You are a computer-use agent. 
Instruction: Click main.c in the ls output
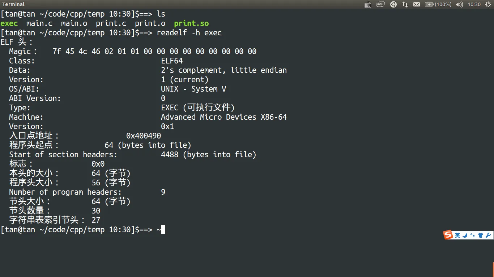click(39, 23)
